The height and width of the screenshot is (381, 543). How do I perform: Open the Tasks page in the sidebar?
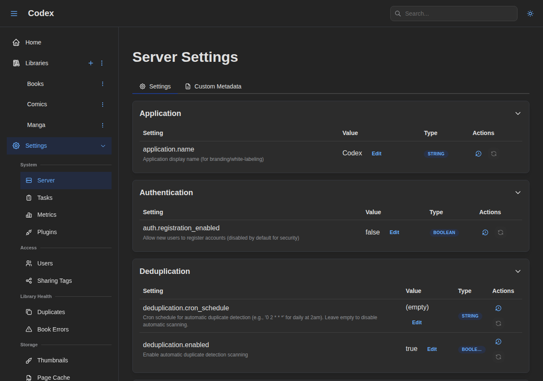(x=44, y=198)
